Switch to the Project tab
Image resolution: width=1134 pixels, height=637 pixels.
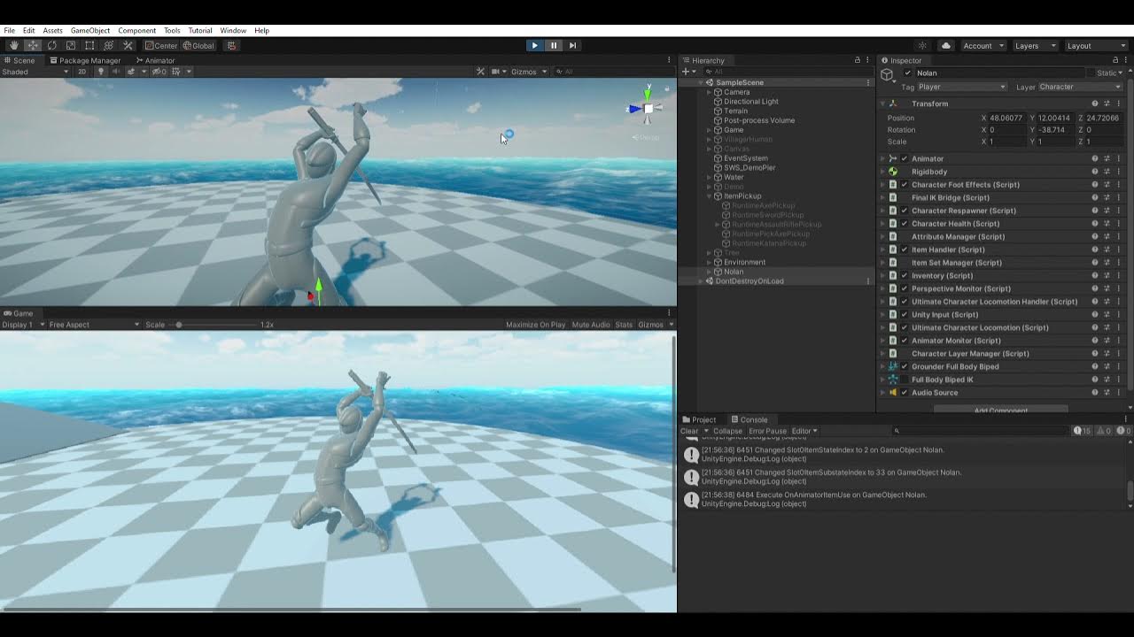click(699, 419)
